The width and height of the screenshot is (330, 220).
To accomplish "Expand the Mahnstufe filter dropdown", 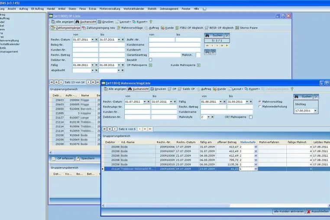I will pos(208,117).
